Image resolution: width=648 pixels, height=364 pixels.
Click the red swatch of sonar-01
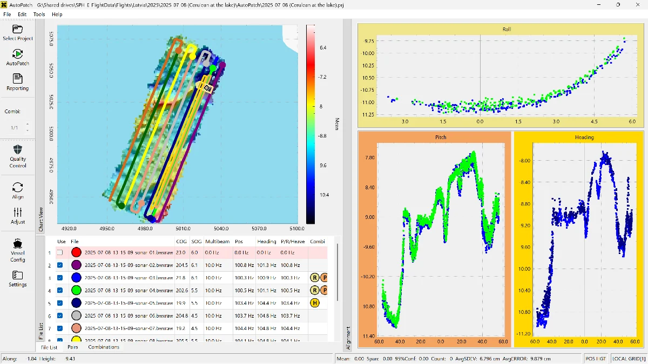[76, 252]
